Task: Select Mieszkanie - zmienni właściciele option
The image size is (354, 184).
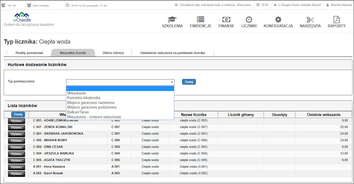Action: click(x=120, y=117)
